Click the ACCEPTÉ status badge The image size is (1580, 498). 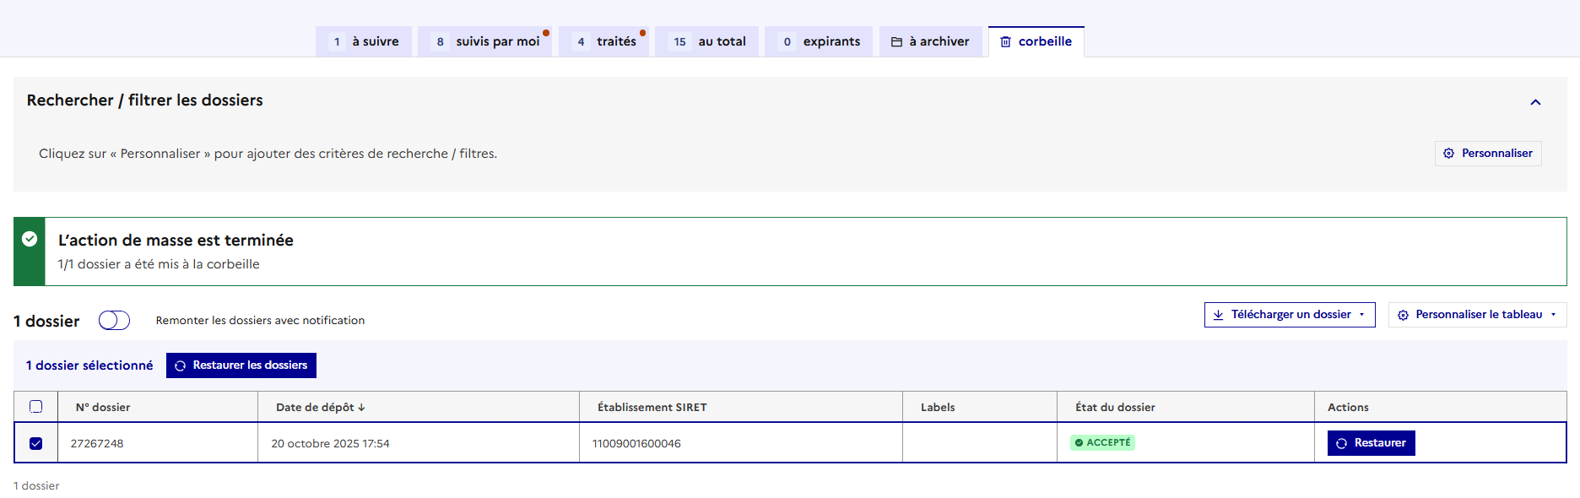point(1102,442)
